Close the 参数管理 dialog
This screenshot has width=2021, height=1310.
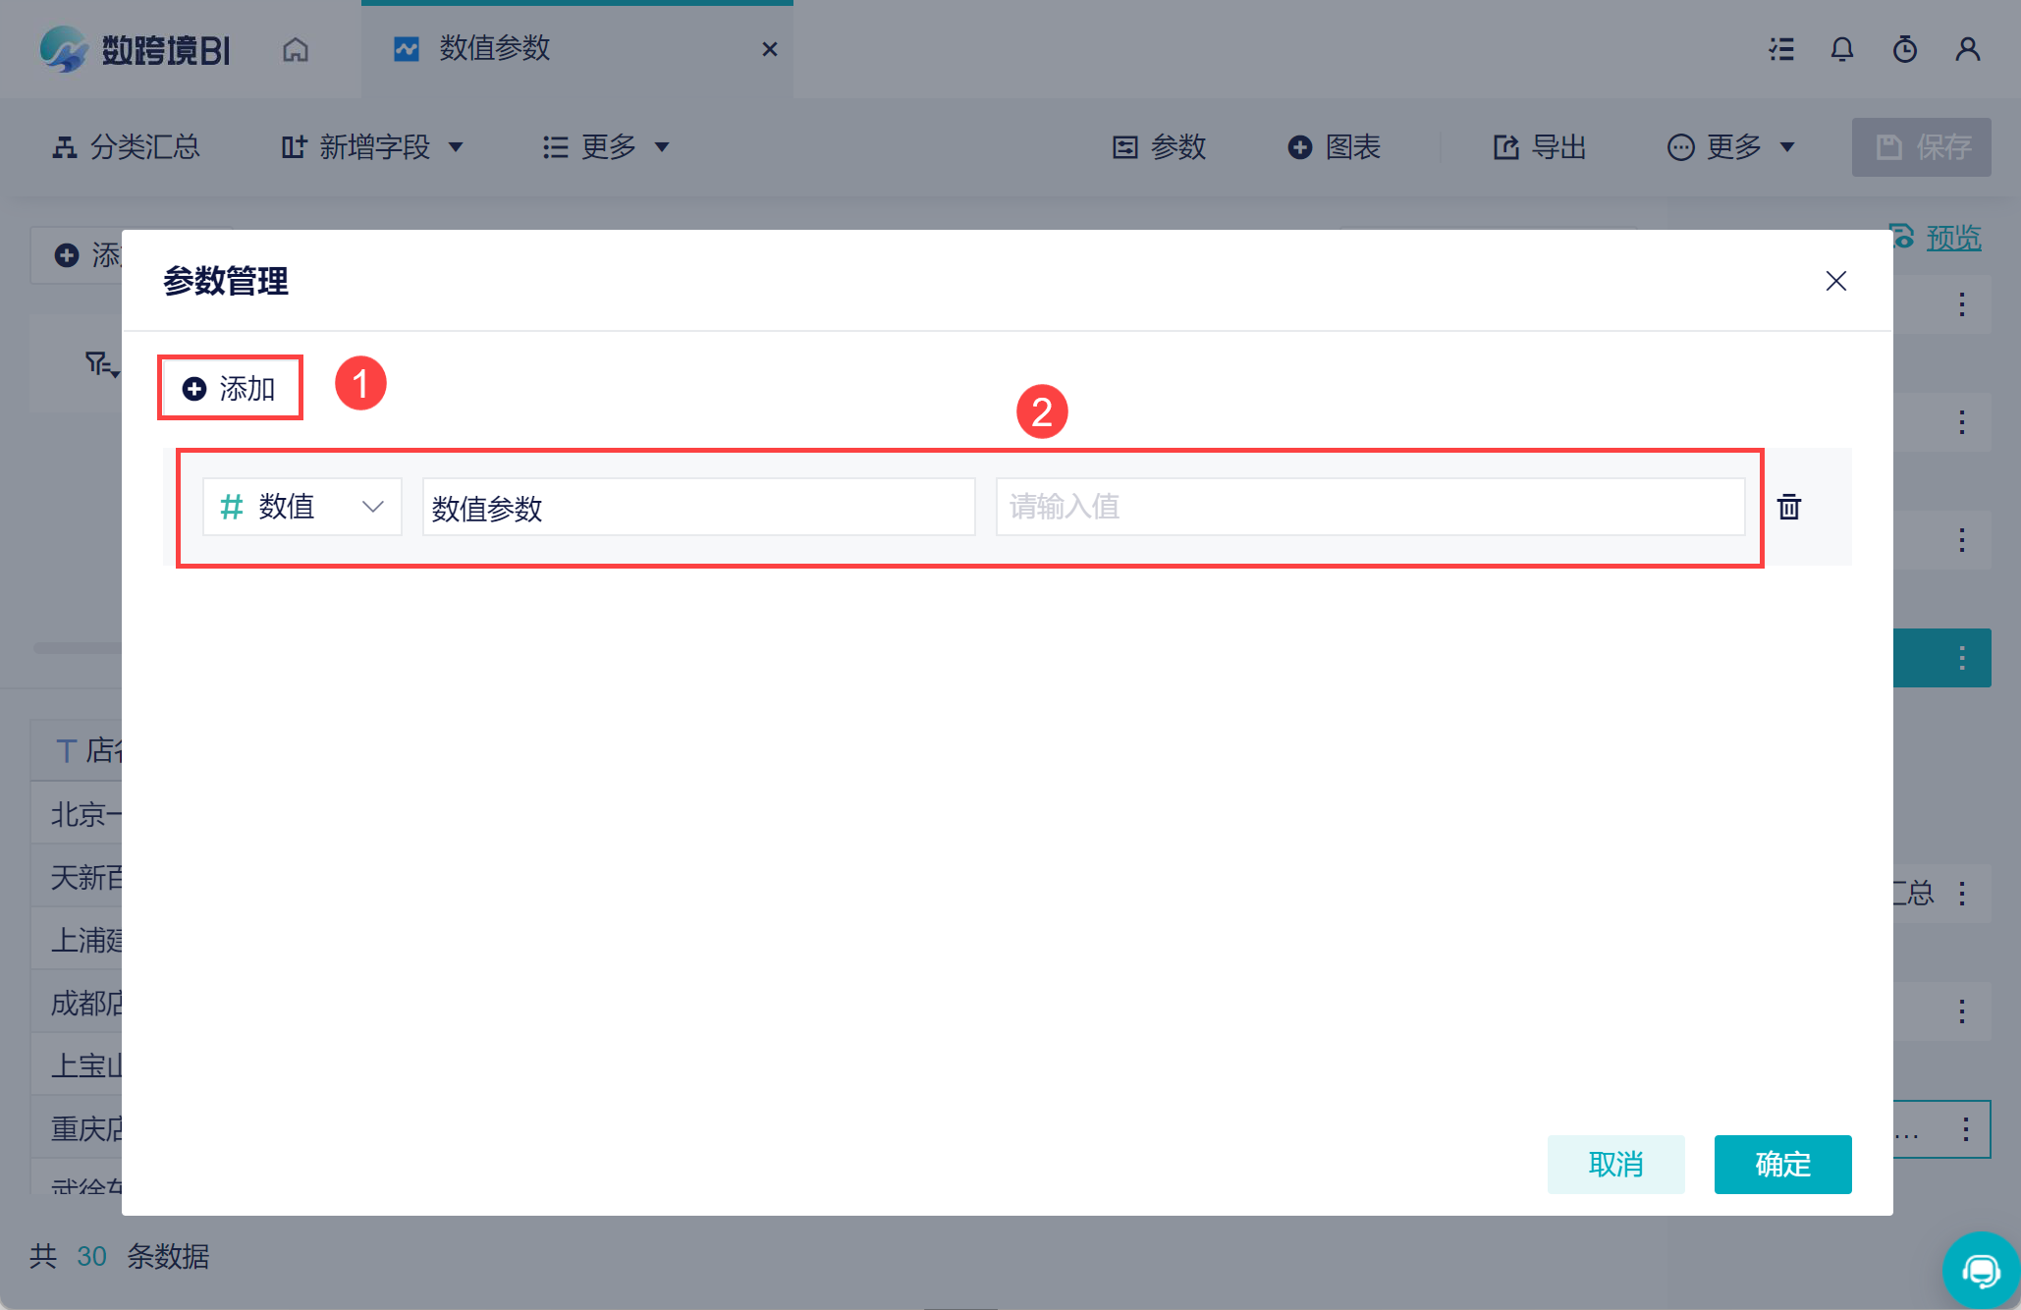[1835, 281]
